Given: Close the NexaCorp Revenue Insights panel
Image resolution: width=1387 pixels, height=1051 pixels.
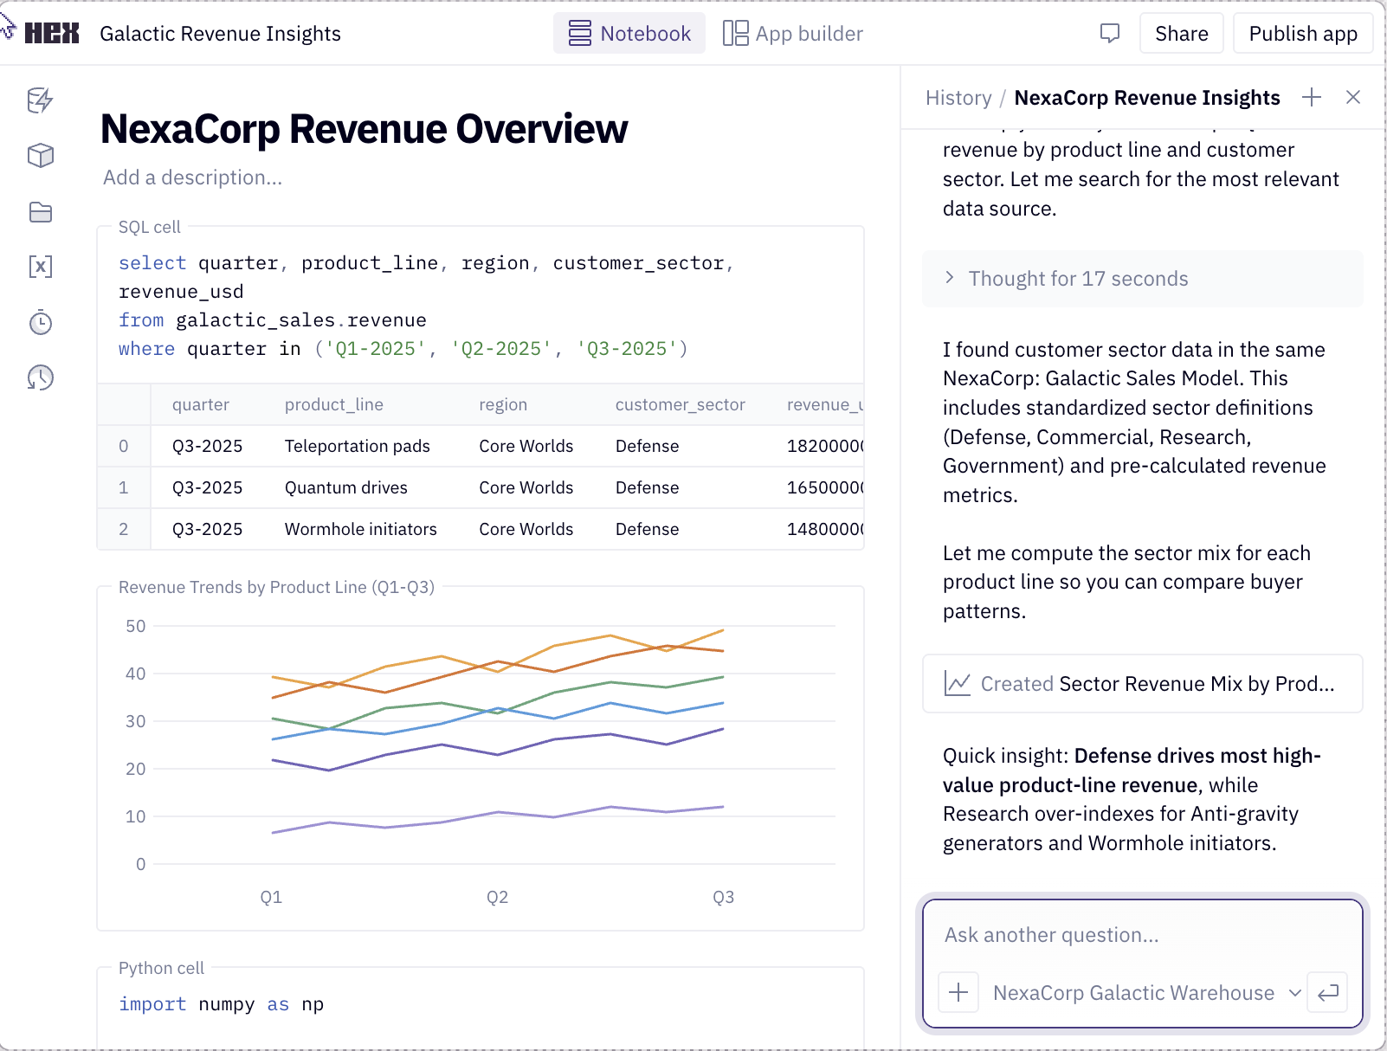Looking at the screenshot, I should coord(1353,97).
